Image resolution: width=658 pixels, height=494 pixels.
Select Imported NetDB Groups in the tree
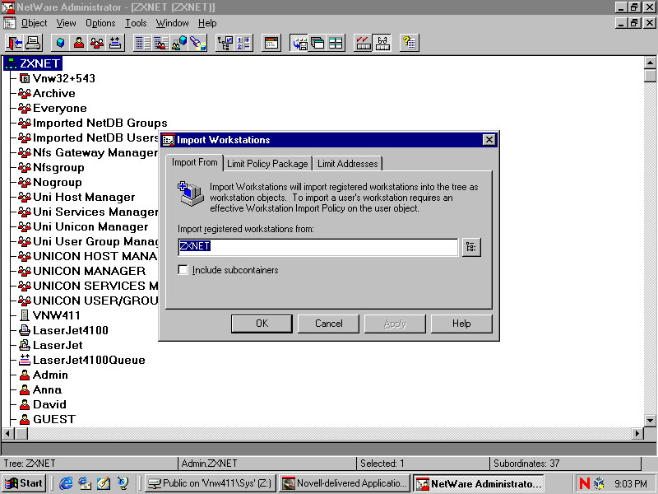pyautogui.click(x=93, y=123)
